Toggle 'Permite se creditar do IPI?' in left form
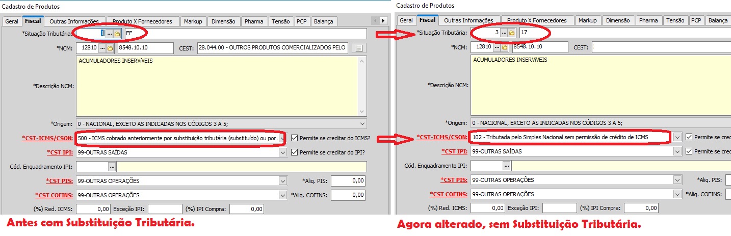The height and width of the screenshot is (236, 731). point(295,152)
